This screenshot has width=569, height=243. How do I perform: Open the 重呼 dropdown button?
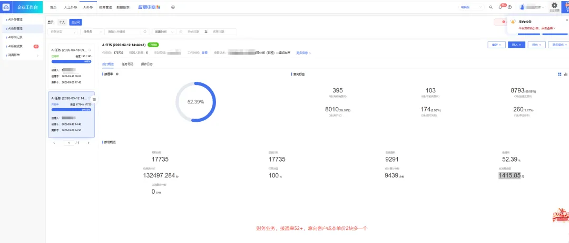[x=496, y=45]
